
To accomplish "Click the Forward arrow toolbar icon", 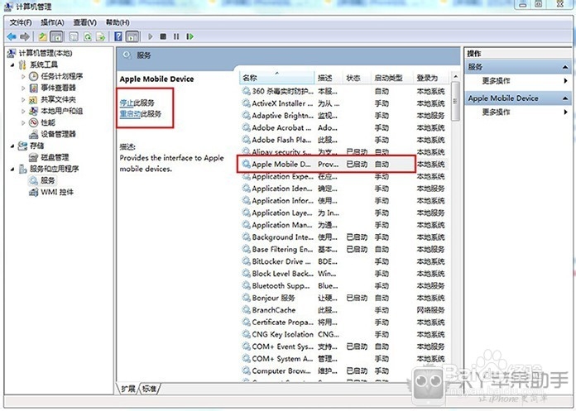I will (x=25, y=36).
